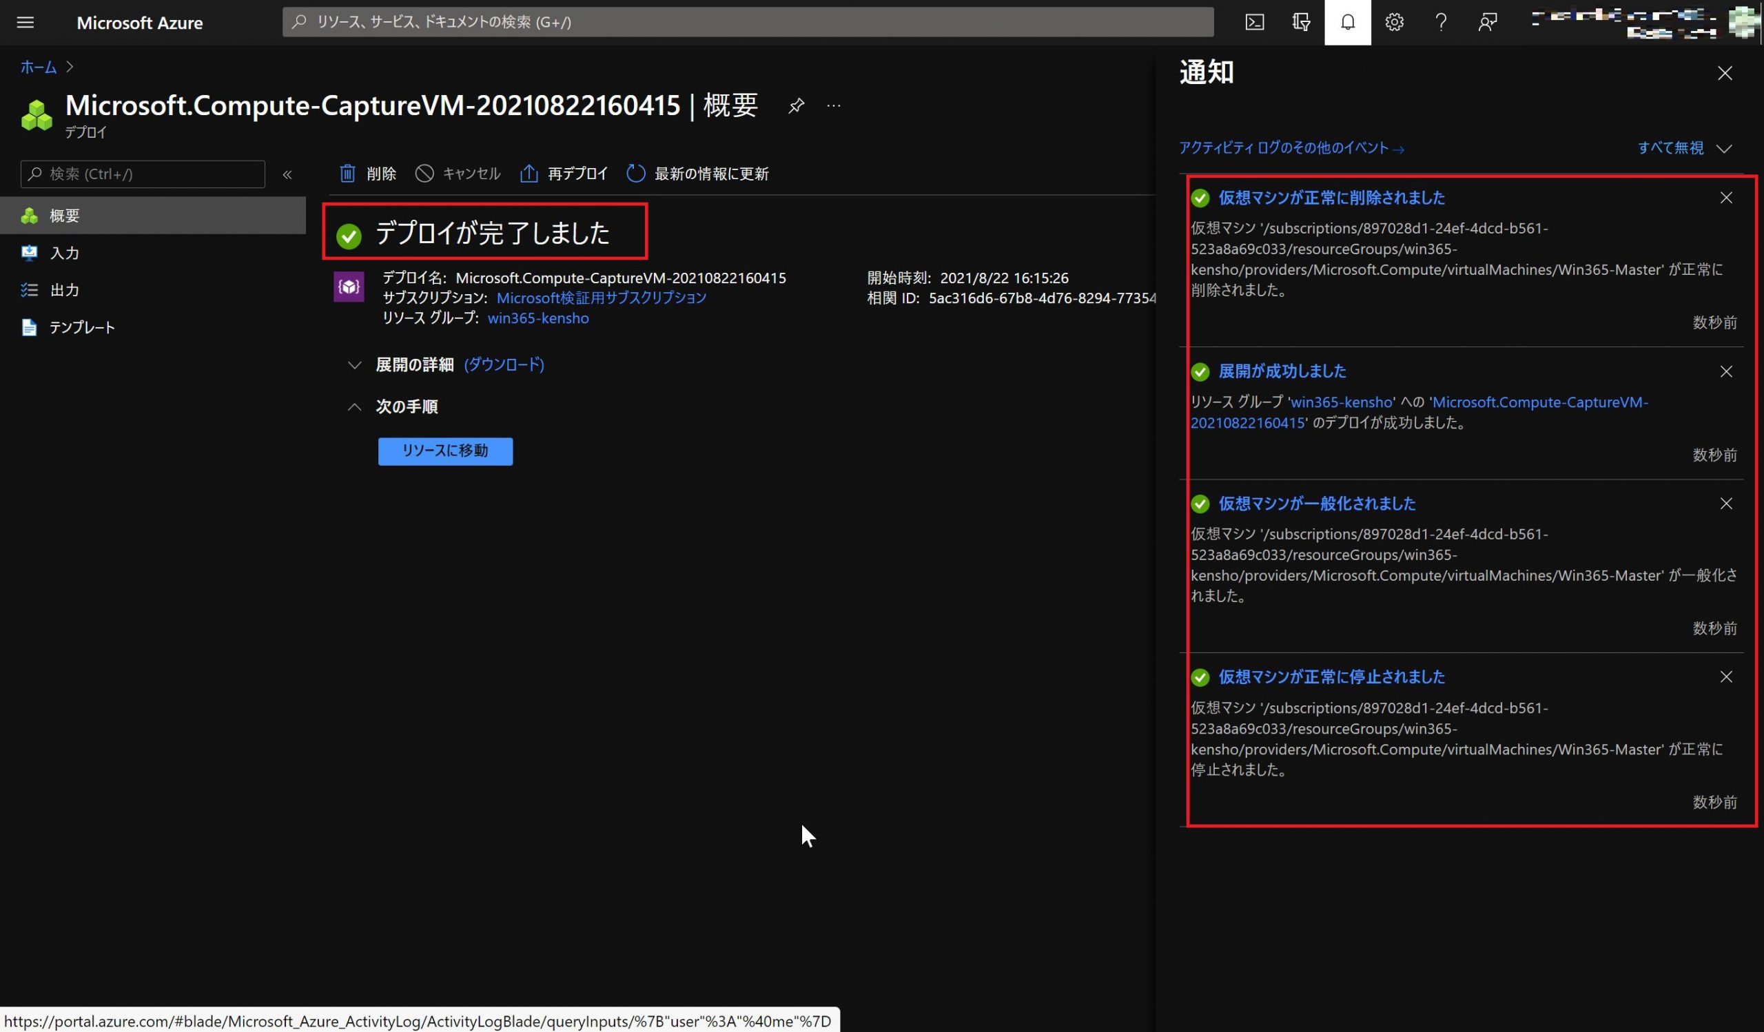Open the help question mark icon
The image size is (1764, 1032).
pos(1441,22)
